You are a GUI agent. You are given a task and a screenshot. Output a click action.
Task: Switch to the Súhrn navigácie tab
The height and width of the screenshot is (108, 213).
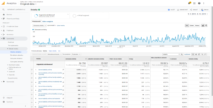point(48,21)
